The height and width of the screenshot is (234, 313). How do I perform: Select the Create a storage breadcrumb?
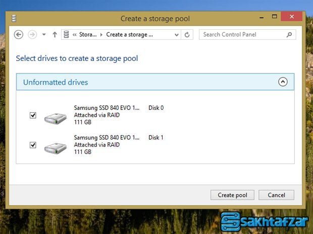[129, 35]
